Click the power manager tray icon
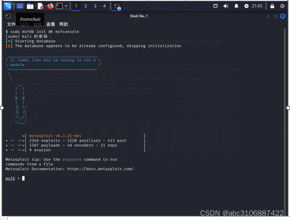The image size is (290, 220). [246, 6]
